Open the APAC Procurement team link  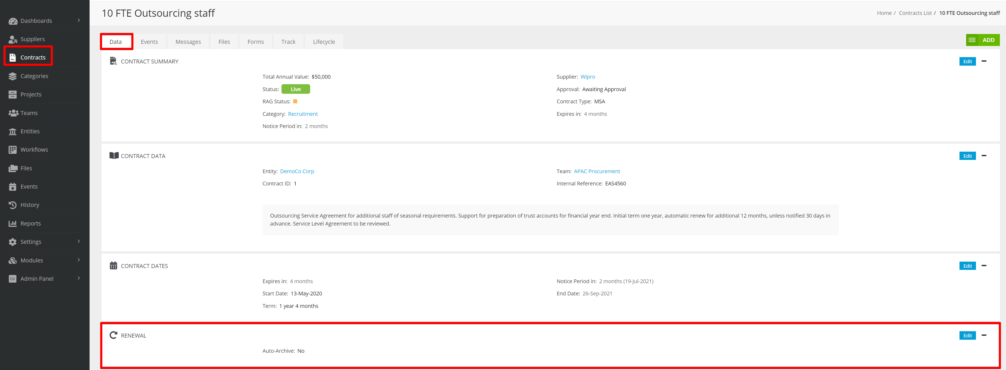597,171
